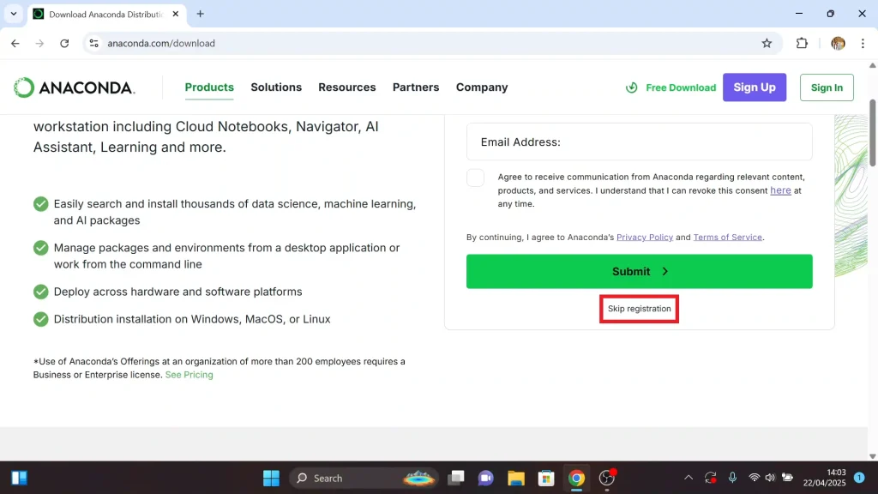
Task: Click the Sign In button
Action: [827, 87]
